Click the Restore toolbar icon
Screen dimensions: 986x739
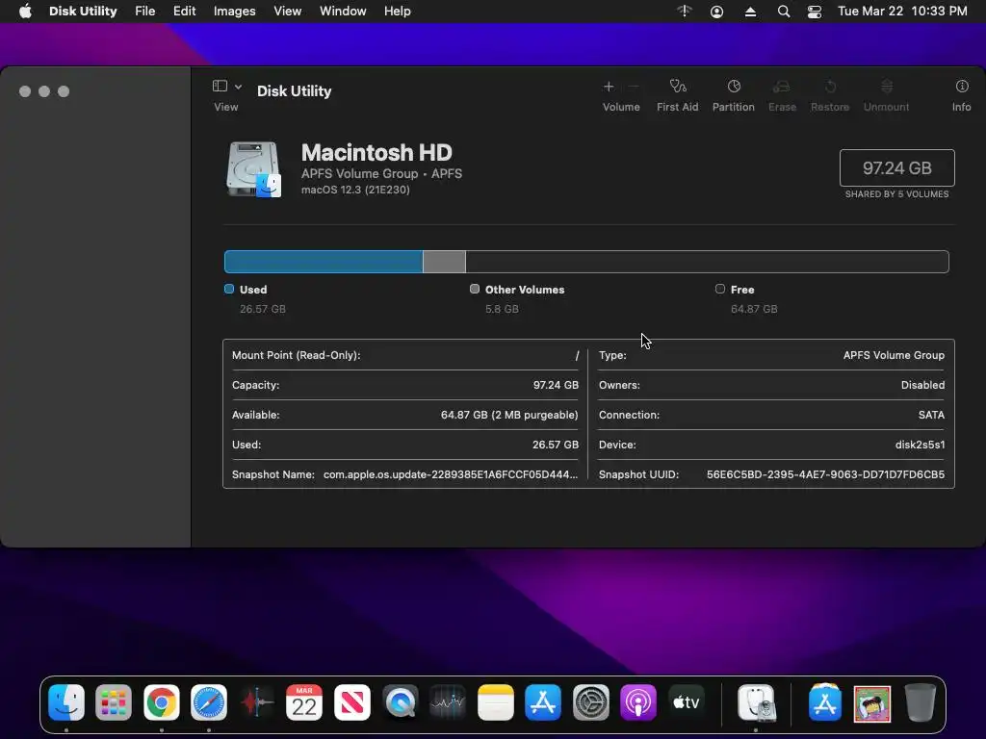click(830, 87)
